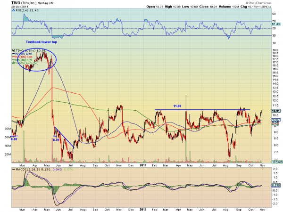Image resolution: width=283 pixels, height=212 pixels.
Task: Click the blue 10.07 MA tag on right axis
Action: (276, 120)
